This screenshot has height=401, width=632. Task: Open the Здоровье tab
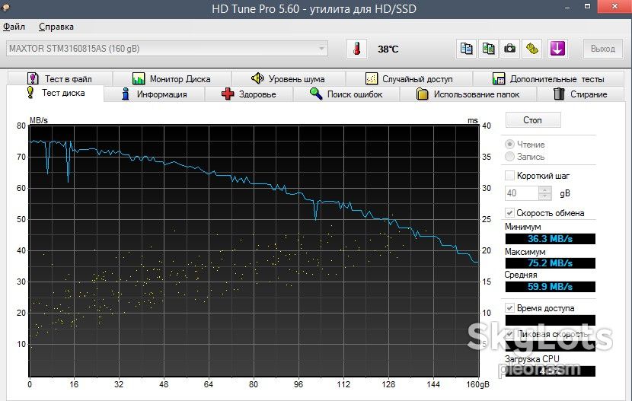[249, 94]
